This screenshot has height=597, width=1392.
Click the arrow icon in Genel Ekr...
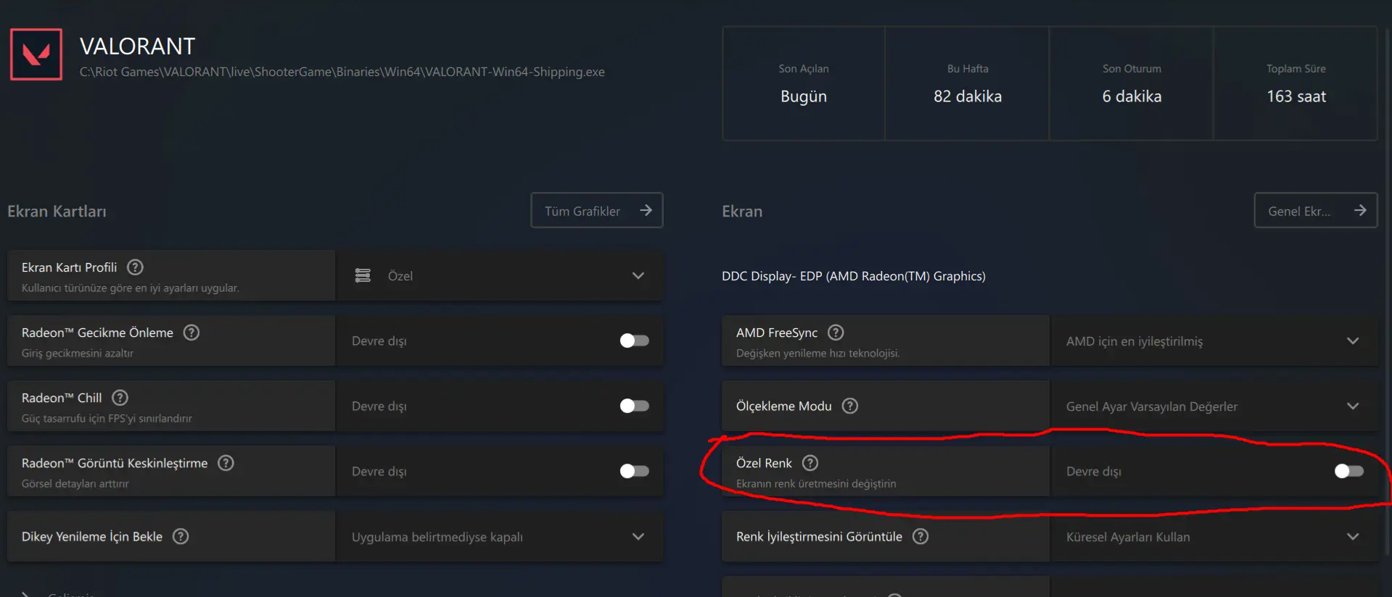tap(1360, 210)
